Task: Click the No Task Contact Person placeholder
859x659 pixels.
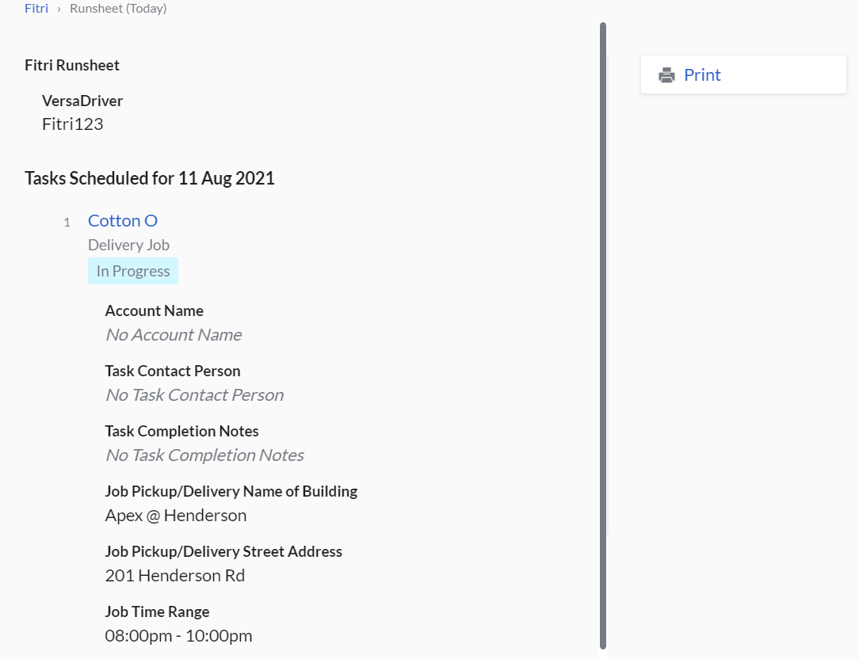Action: click(194, 395)
